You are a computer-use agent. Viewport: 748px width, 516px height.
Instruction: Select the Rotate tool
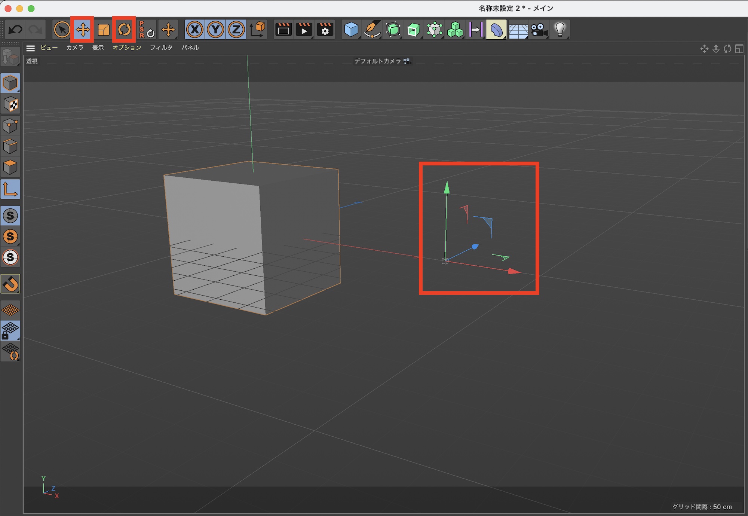[124, 30]
